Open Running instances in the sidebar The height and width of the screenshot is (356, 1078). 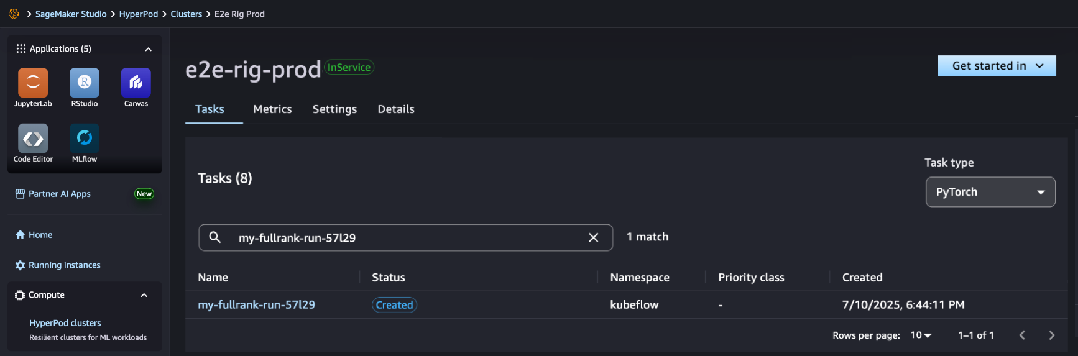point(65,265)
